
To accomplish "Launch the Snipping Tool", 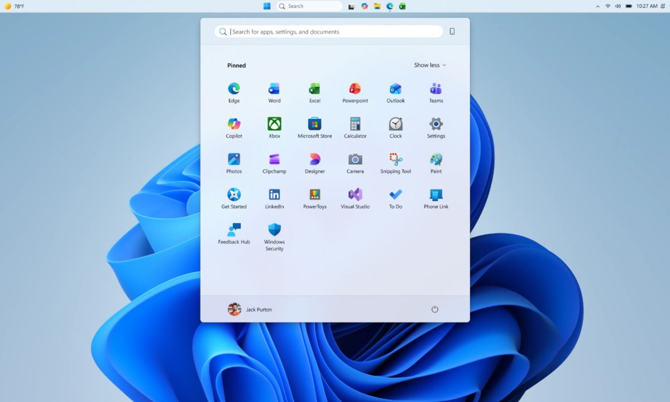I will point(395,163).
